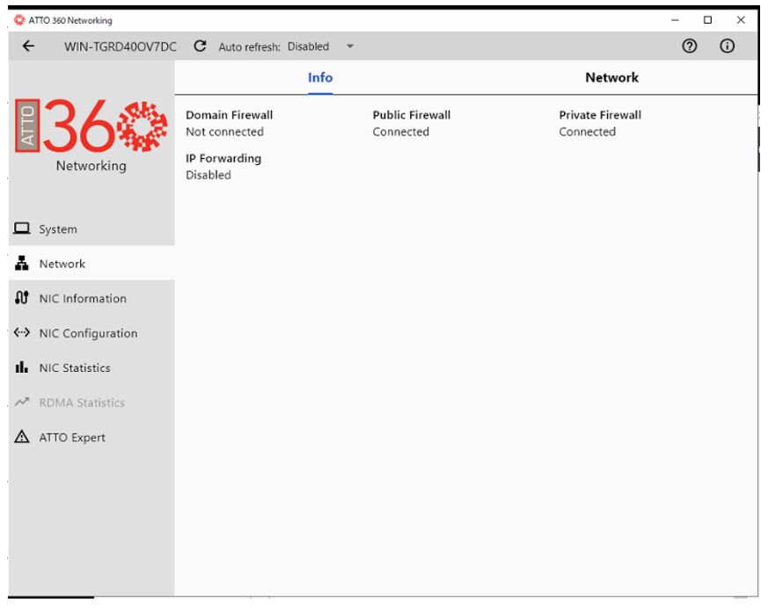
Task: Click the NIC Information cable icon
Action: coord(21,298)
